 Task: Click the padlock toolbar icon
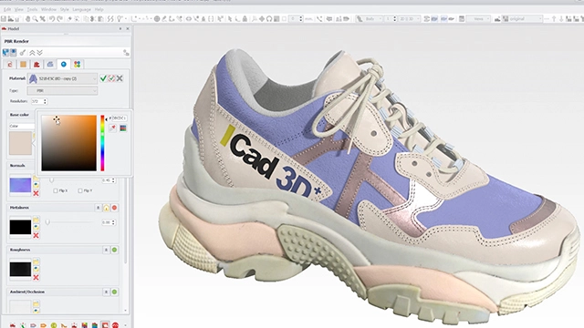[245, 18]
